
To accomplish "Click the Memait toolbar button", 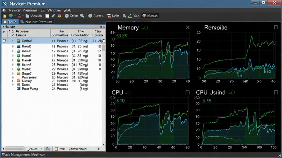I will tap(150, 16).
